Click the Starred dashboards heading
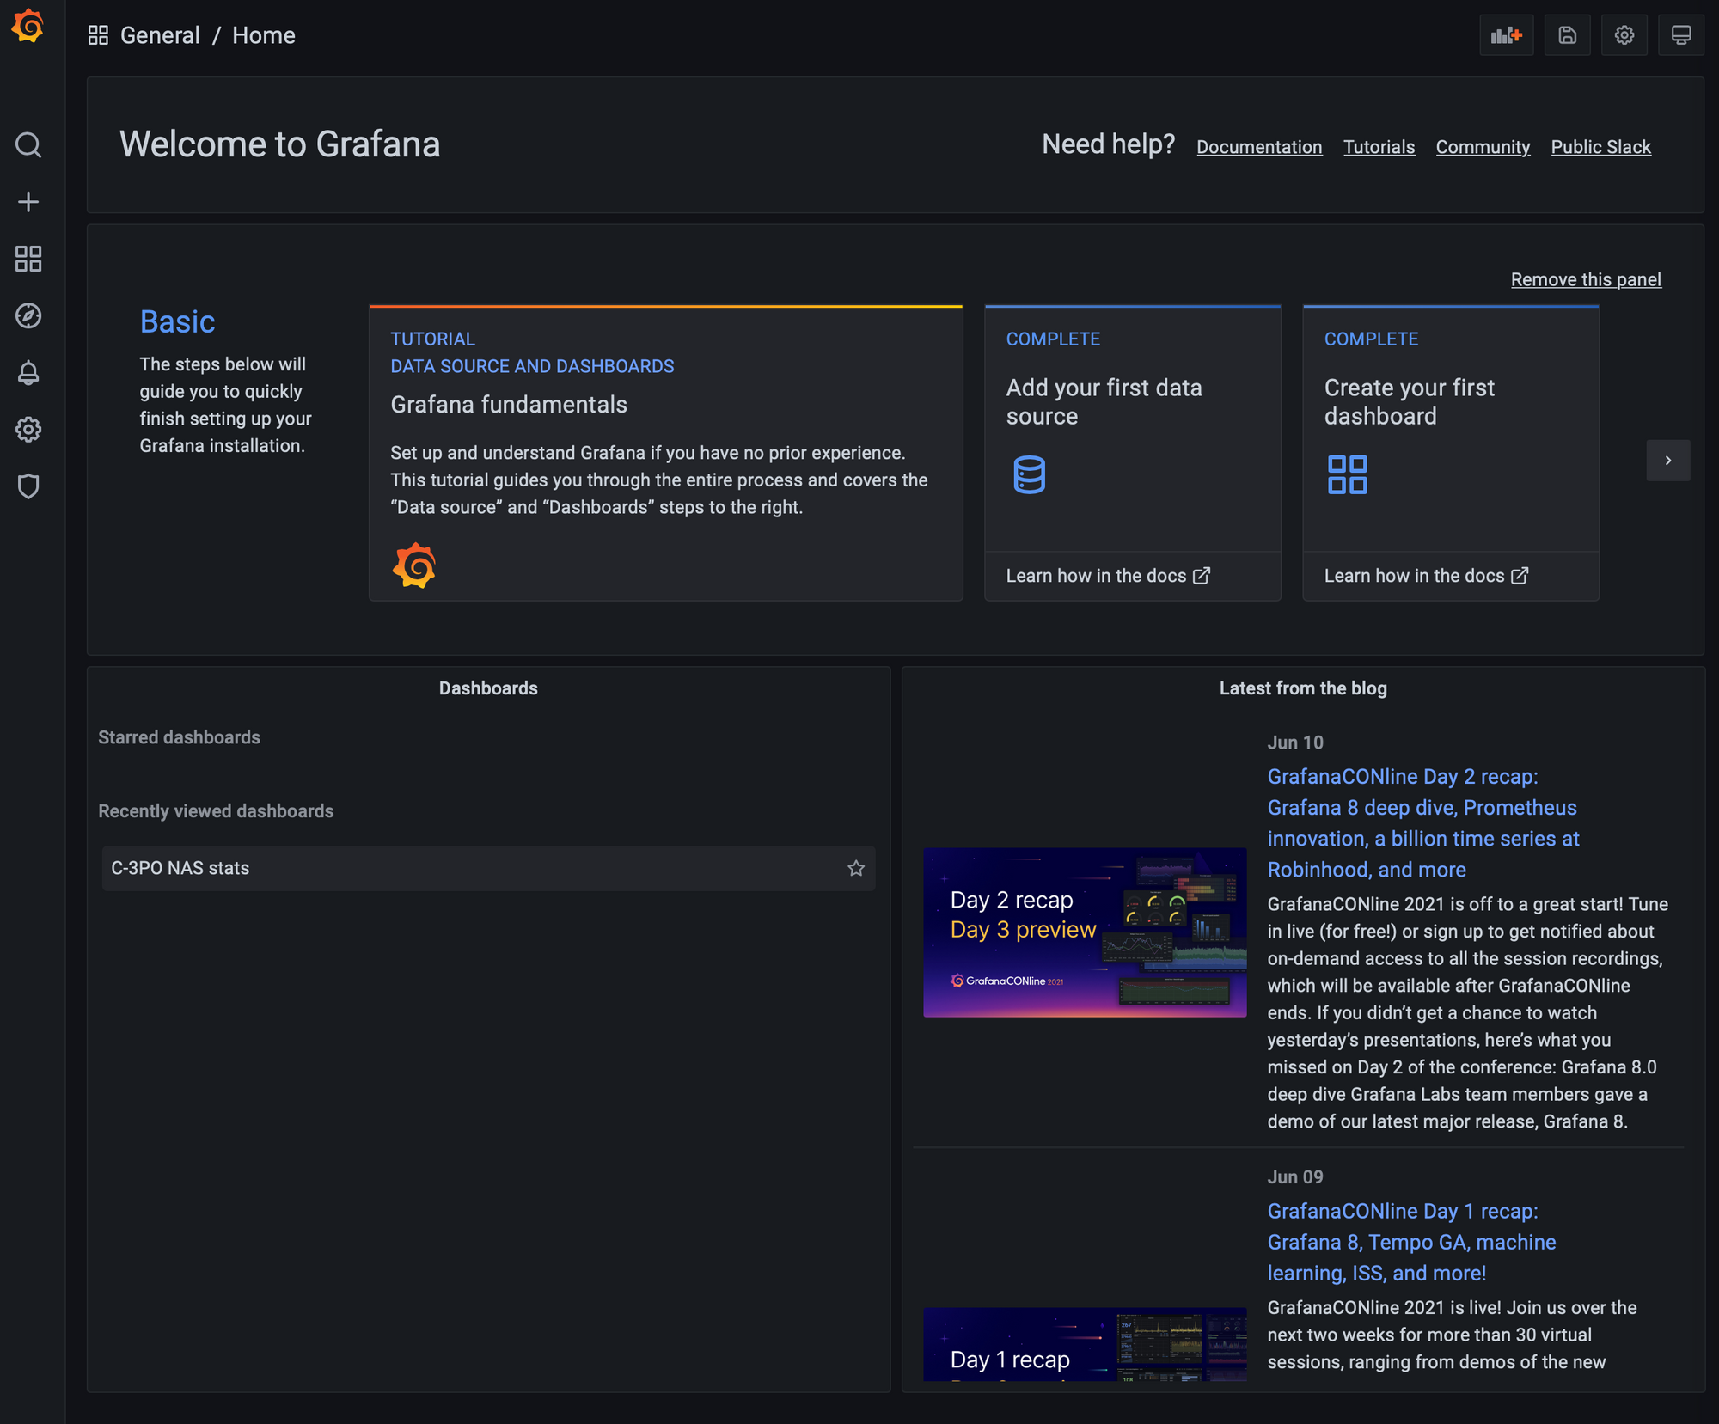This screenshot has height=1424, width=1719. [179, 737]
